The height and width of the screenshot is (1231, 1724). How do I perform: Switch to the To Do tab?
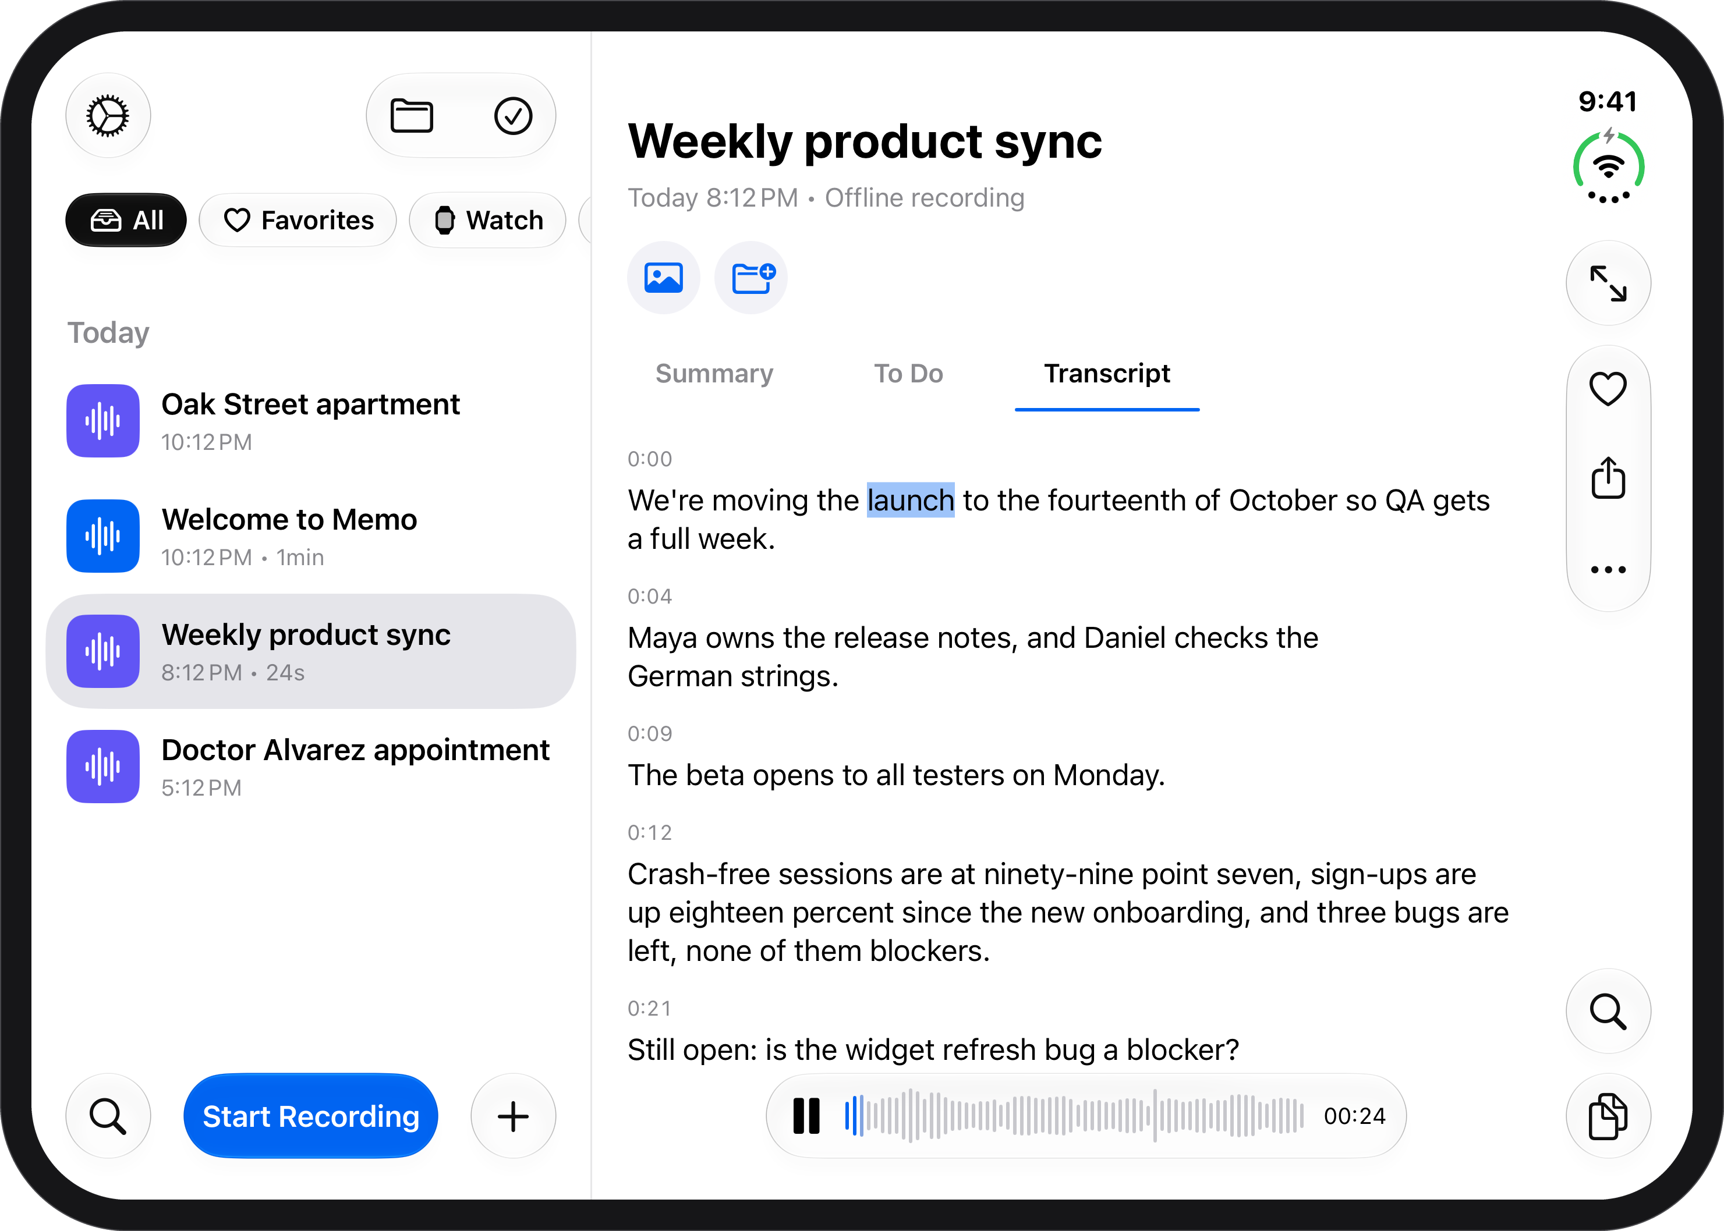[x=908, y=374]
